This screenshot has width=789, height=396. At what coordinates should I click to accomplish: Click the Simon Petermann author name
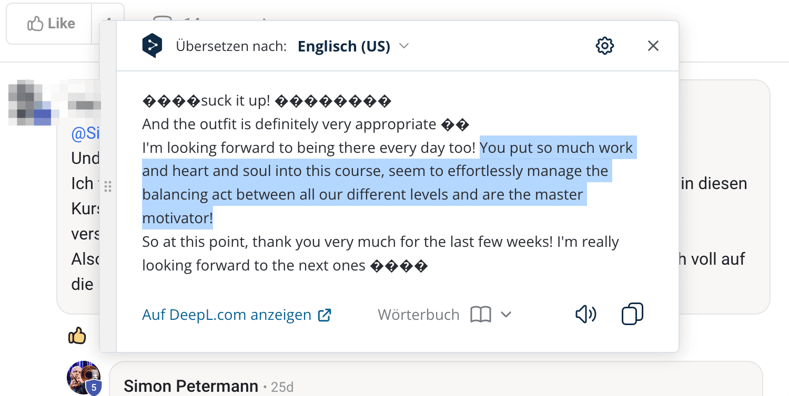click(190, 387)
